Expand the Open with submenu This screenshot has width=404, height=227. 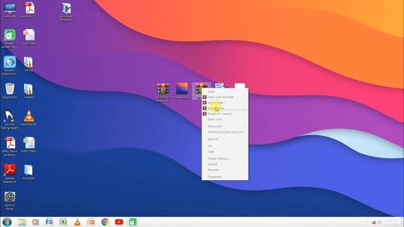point(225,119)
